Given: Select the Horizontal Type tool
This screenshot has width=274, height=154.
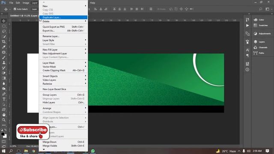Looking at the screenshot, I should click(x=4, y=99).
